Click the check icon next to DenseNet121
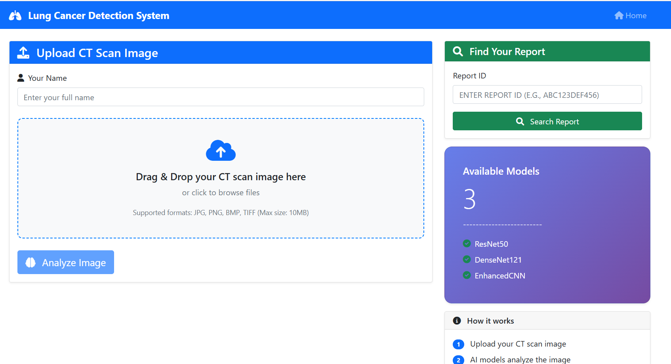This screenshot has width=671, height=364. [x=467, y=259]
